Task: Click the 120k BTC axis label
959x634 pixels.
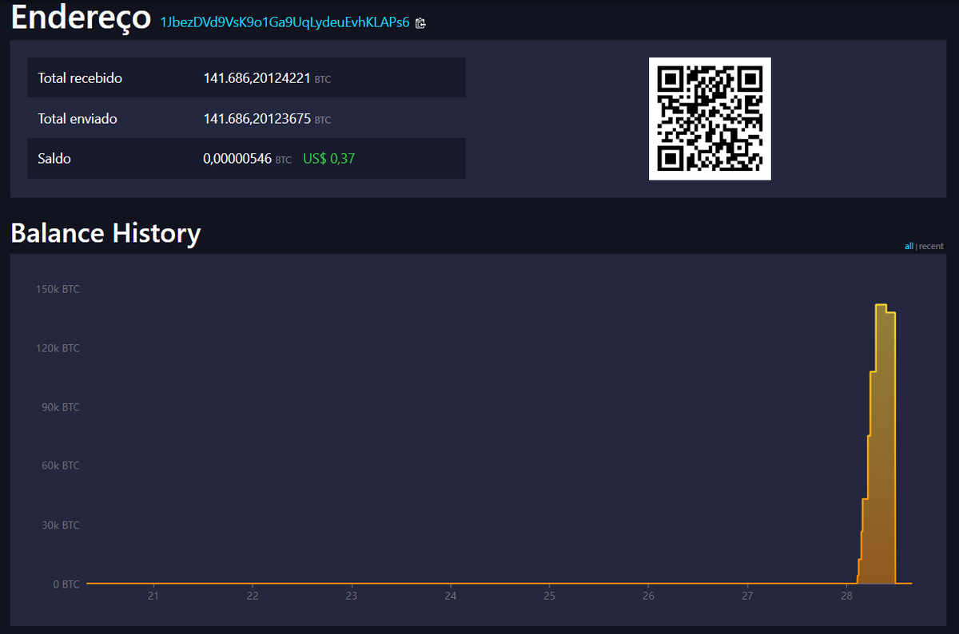Action: click(x=58, y=348)
